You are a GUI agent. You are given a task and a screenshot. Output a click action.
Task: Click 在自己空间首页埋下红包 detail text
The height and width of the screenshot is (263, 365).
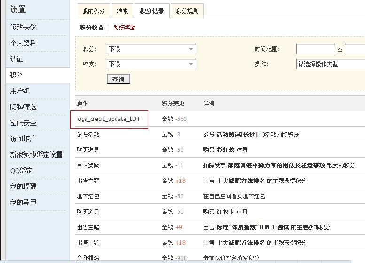[x=234, y=196]
